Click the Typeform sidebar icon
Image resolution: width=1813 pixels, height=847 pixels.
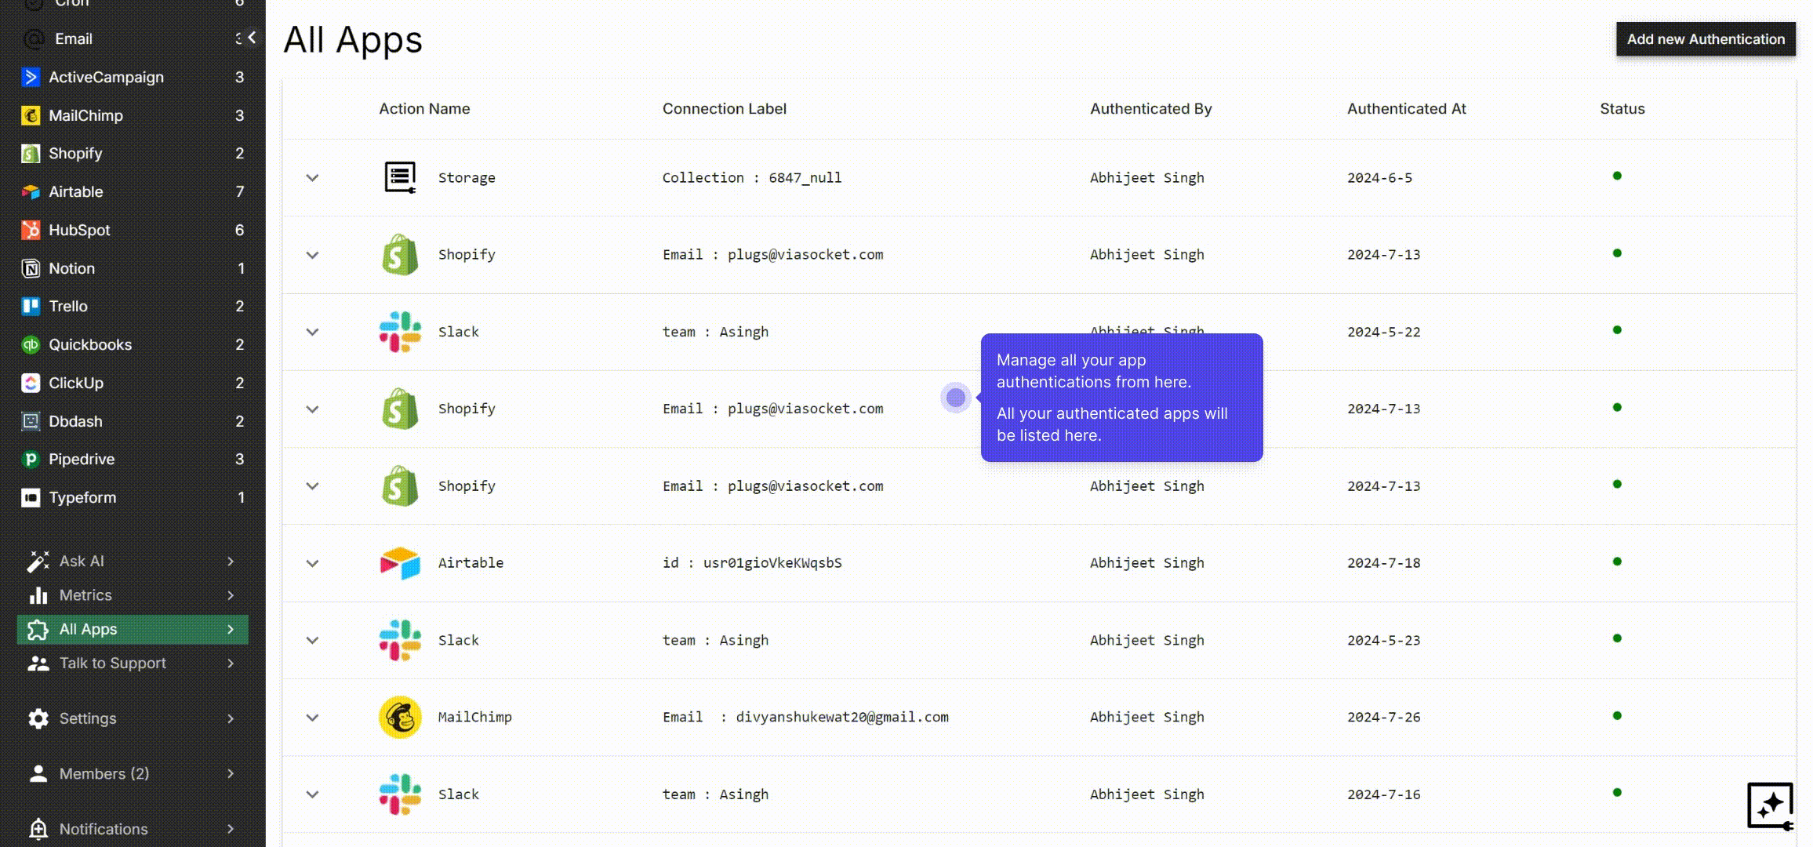click(31, 498)
